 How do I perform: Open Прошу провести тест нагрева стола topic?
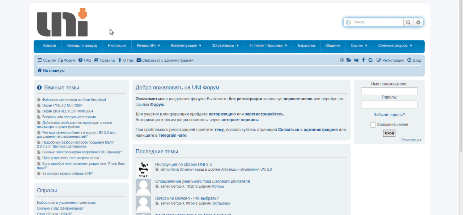pyautogui.click(x=71, y=158)
